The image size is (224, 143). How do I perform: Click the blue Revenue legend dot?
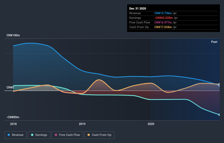[x=9, y=135]
